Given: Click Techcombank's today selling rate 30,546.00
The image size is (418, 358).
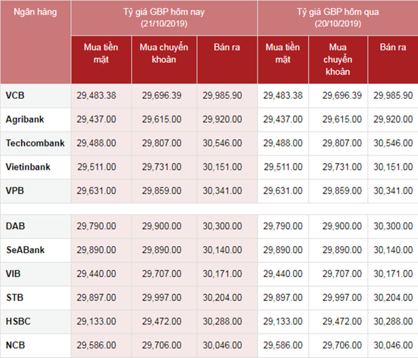Looking at the screenshot, I should coord(222,143).
